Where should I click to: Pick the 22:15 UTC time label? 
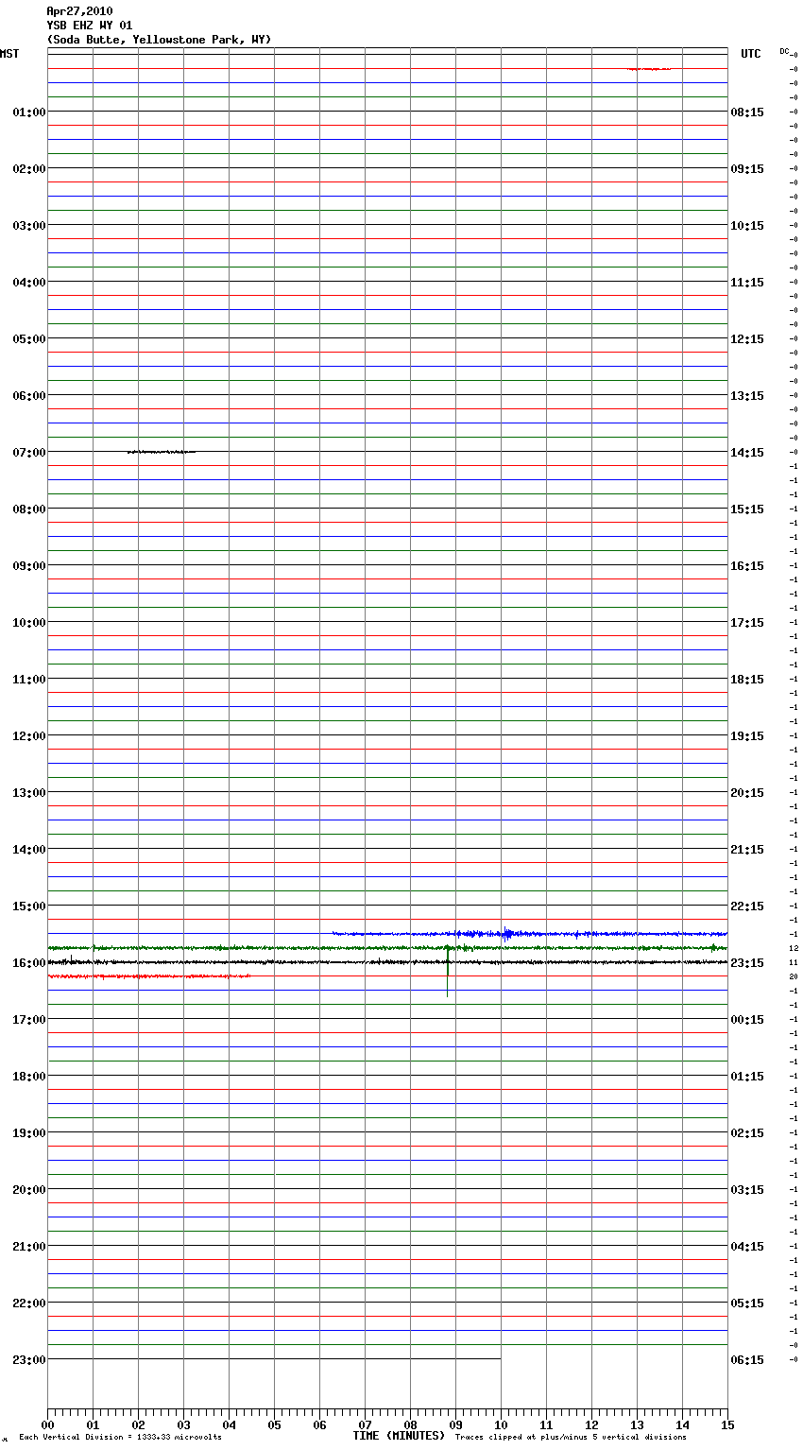747,906
